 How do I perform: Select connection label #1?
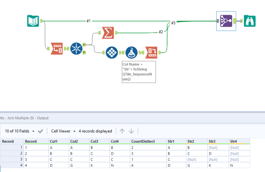point(89,21)
